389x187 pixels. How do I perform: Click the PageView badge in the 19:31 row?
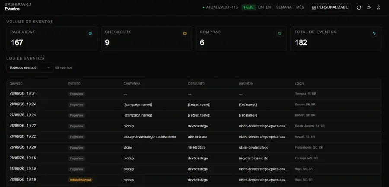[x=77, y=94]
